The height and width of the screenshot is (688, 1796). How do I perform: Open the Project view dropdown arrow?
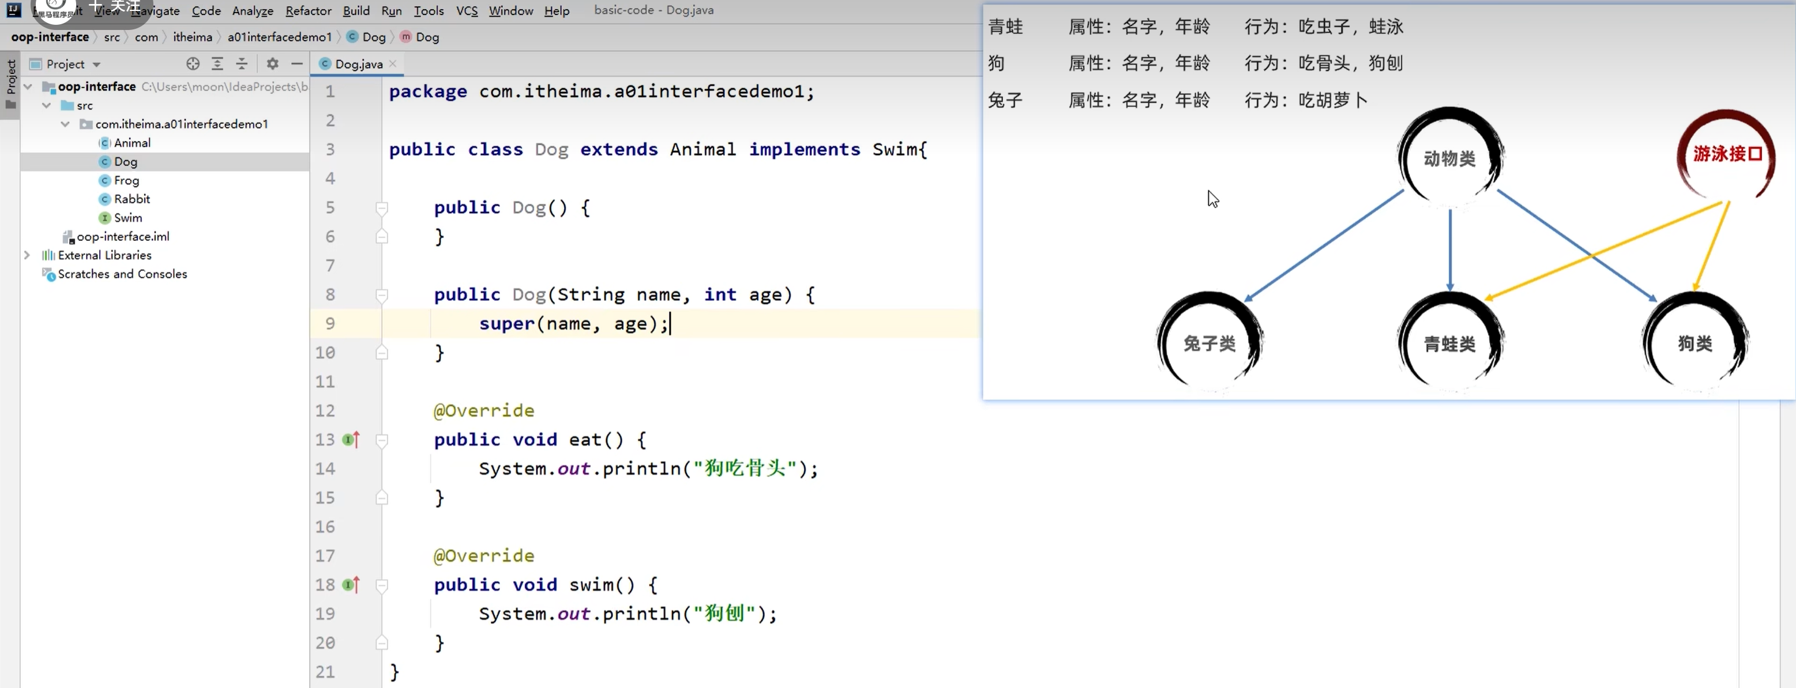pyautogui.click(x=96, y=65)
